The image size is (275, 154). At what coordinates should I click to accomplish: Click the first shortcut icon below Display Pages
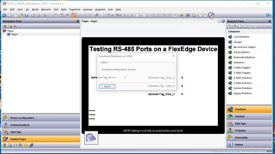pos(5,145)
